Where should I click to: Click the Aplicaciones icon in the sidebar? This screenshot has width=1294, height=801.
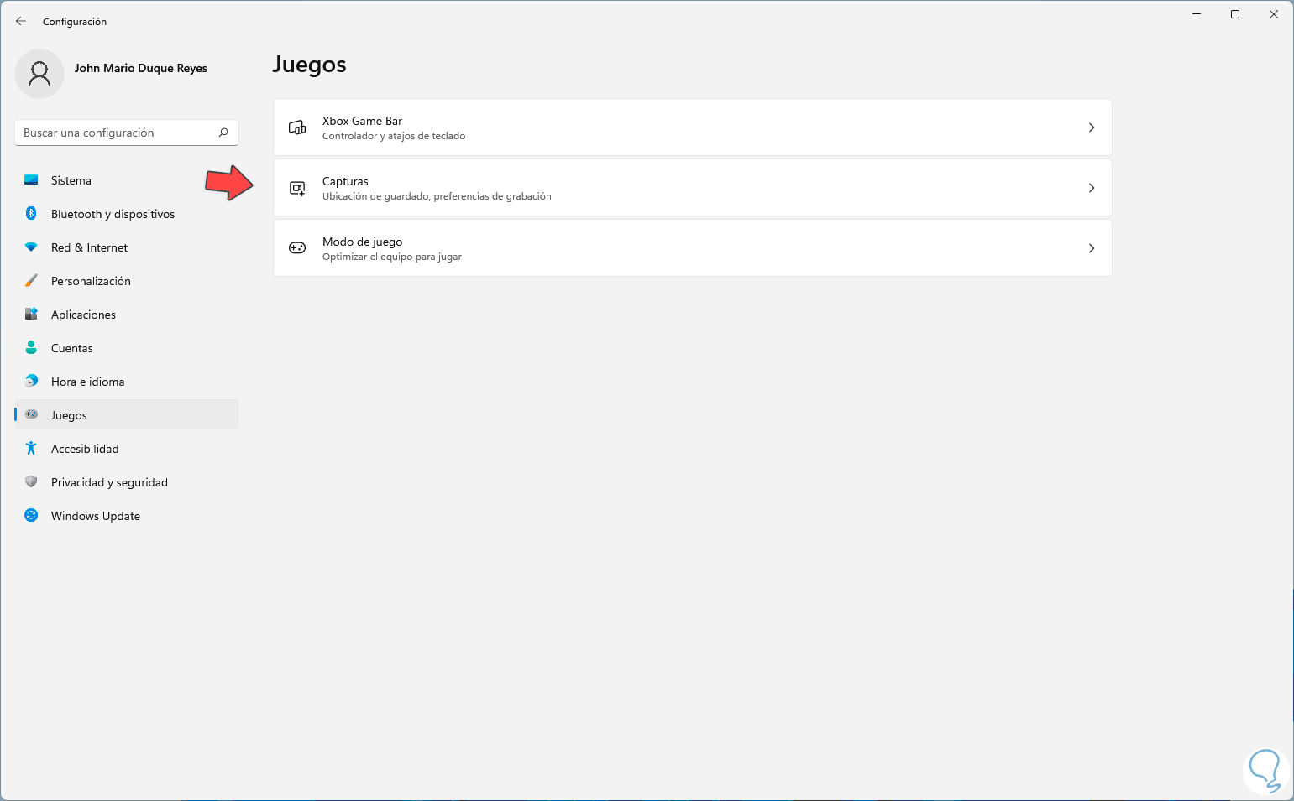tap(31, 315)
